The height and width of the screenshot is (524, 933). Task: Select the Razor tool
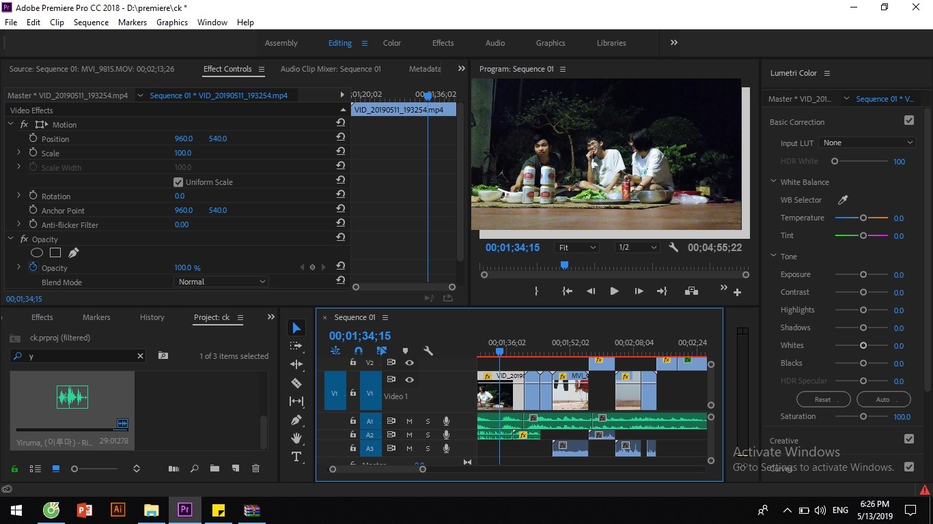pos(296,383)
